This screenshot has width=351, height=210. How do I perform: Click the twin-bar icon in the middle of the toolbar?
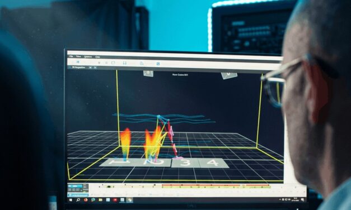[x=125, y=63]
